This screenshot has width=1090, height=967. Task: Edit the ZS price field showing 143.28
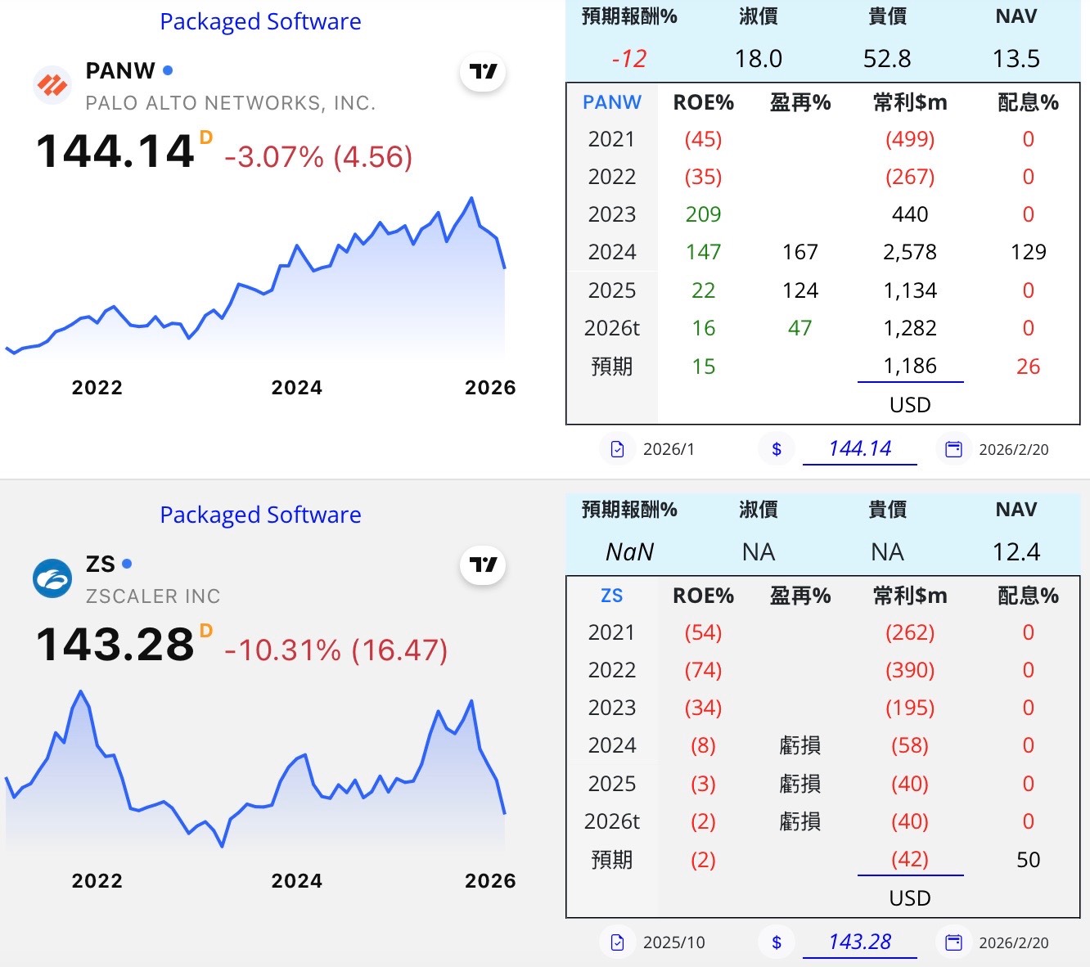click(859, 942)
